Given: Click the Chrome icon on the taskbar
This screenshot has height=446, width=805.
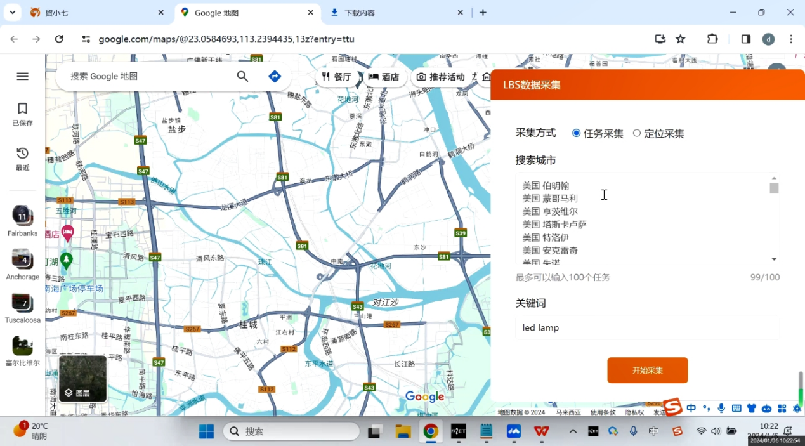Looking at the screenshot, I should coord(431,431).
